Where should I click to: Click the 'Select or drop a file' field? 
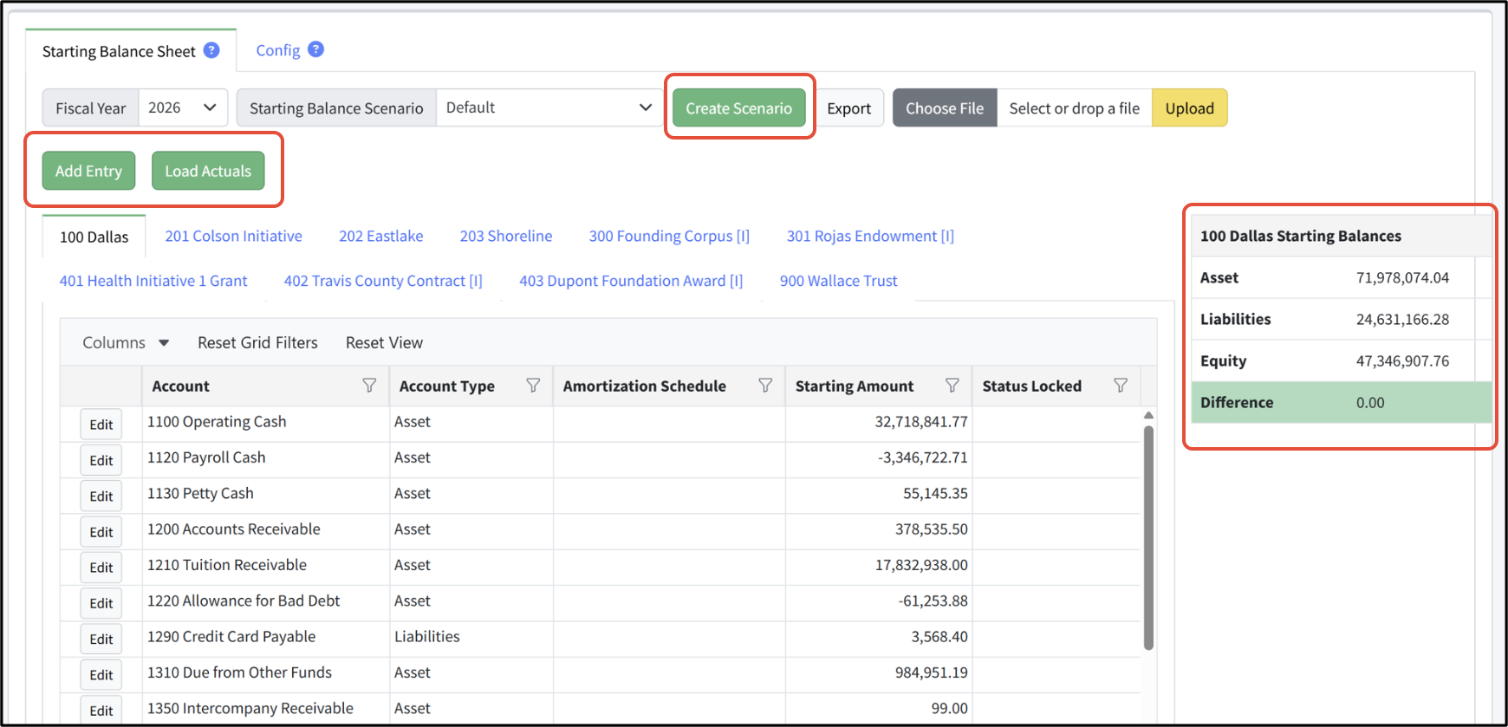click(1074, 108)
